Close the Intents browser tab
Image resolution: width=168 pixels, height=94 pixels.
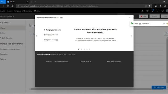click(27, 2)
